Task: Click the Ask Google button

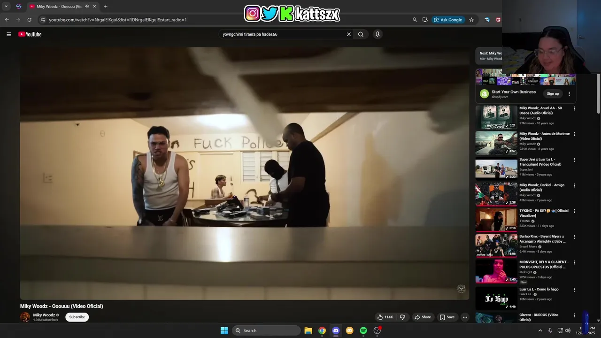Action: click(448, 20)
